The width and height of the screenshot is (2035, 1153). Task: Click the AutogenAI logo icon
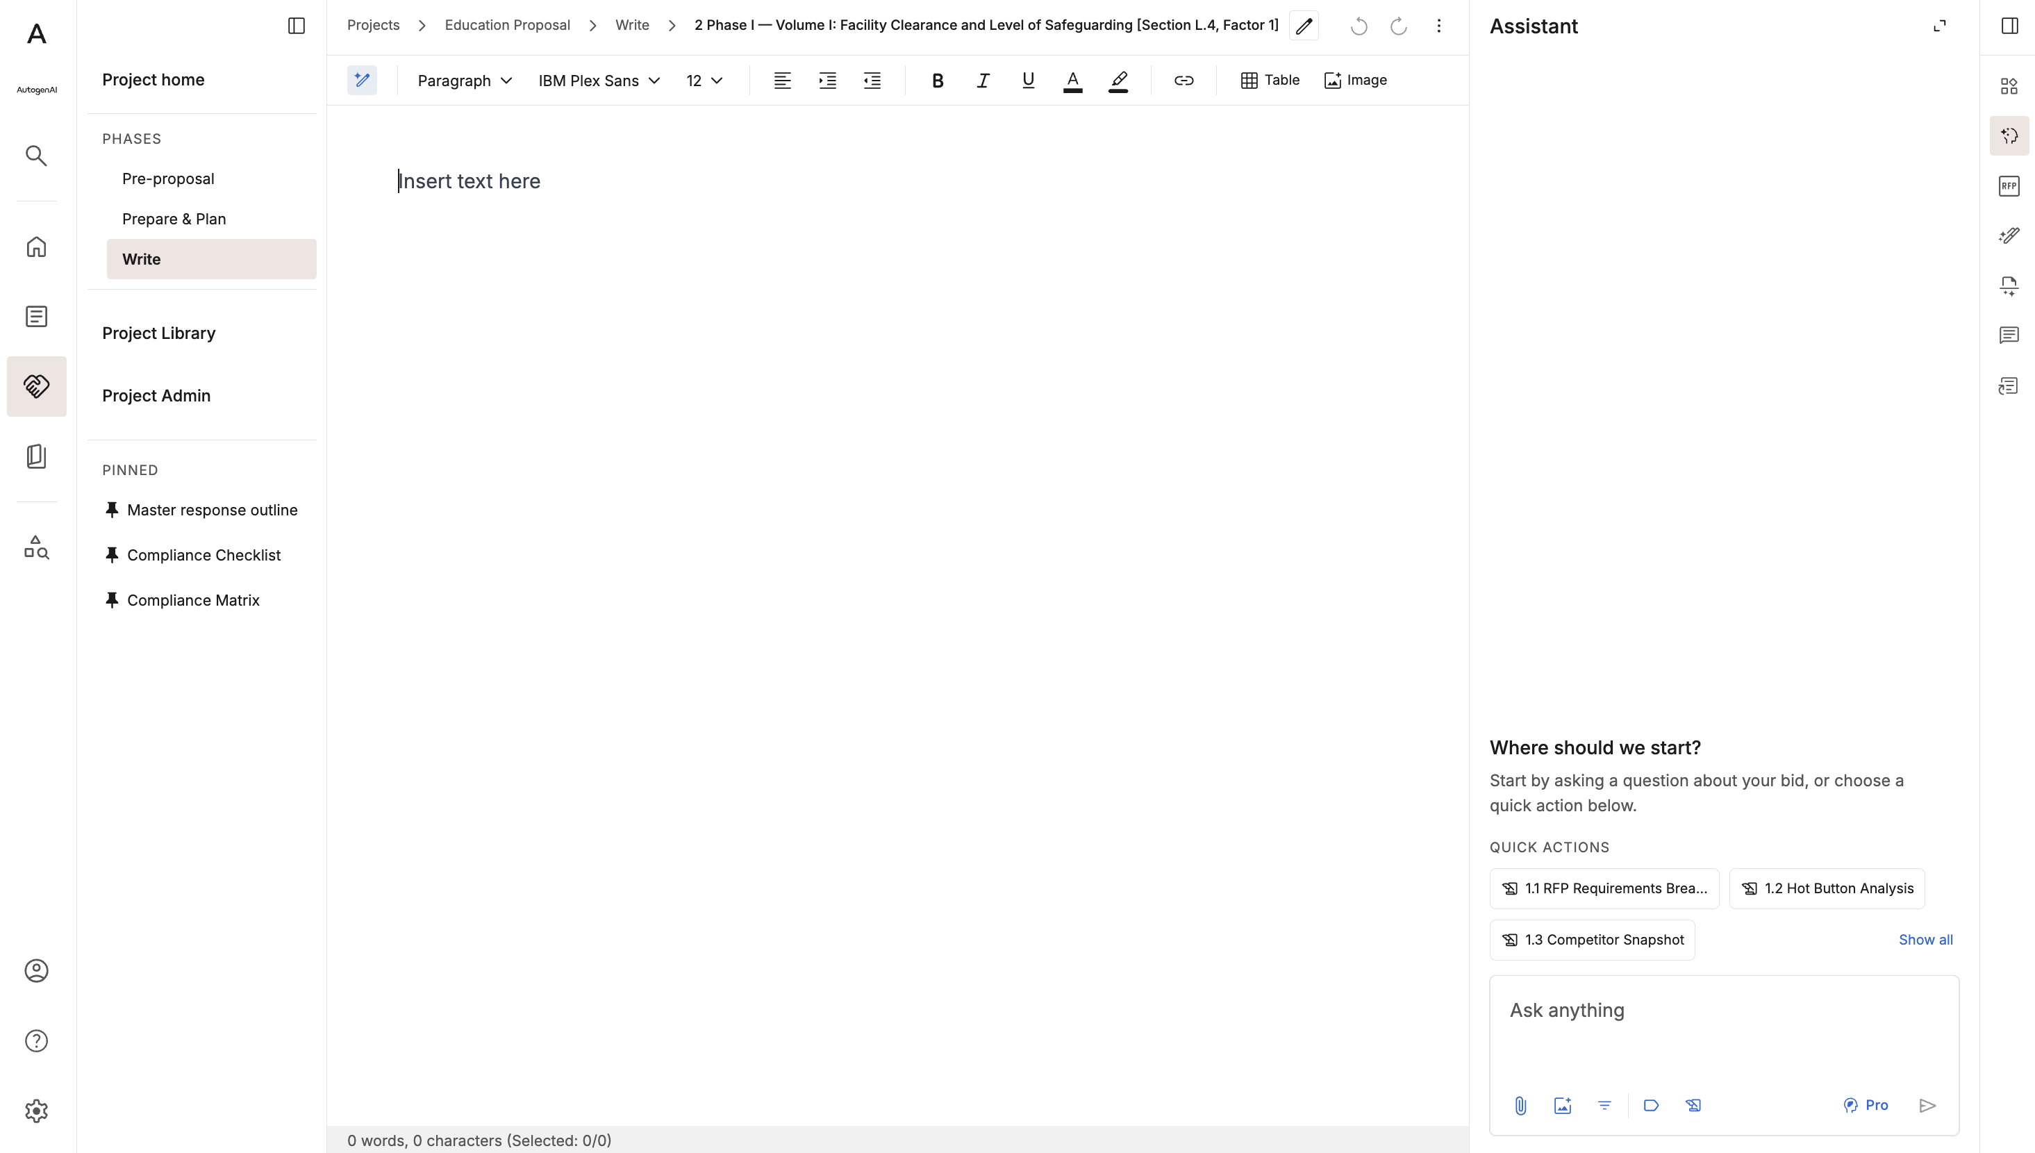[x=36, y=34]
